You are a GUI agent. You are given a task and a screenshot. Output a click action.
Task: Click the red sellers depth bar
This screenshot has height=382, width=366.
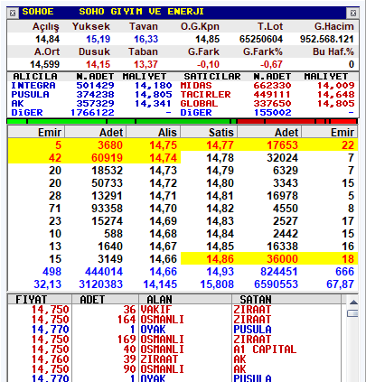point(297,121)
